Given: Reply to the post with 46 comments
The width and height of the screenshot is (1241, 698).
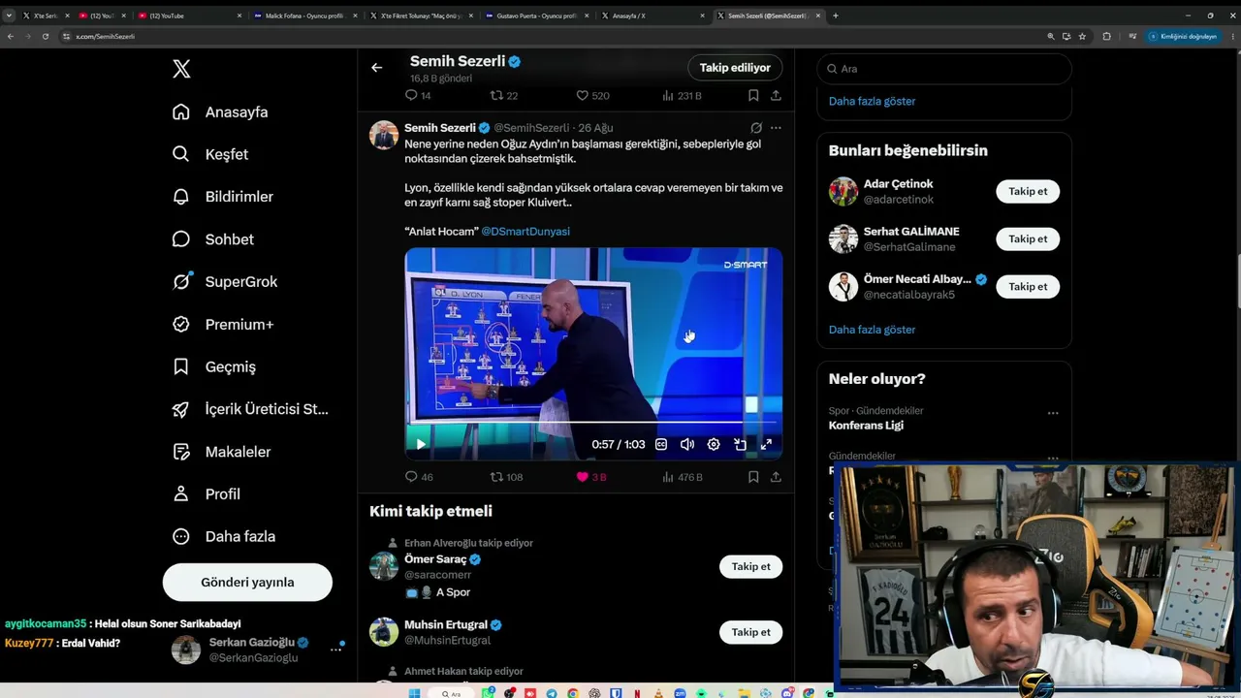Looking at the screenshot, I should [419, 477].
